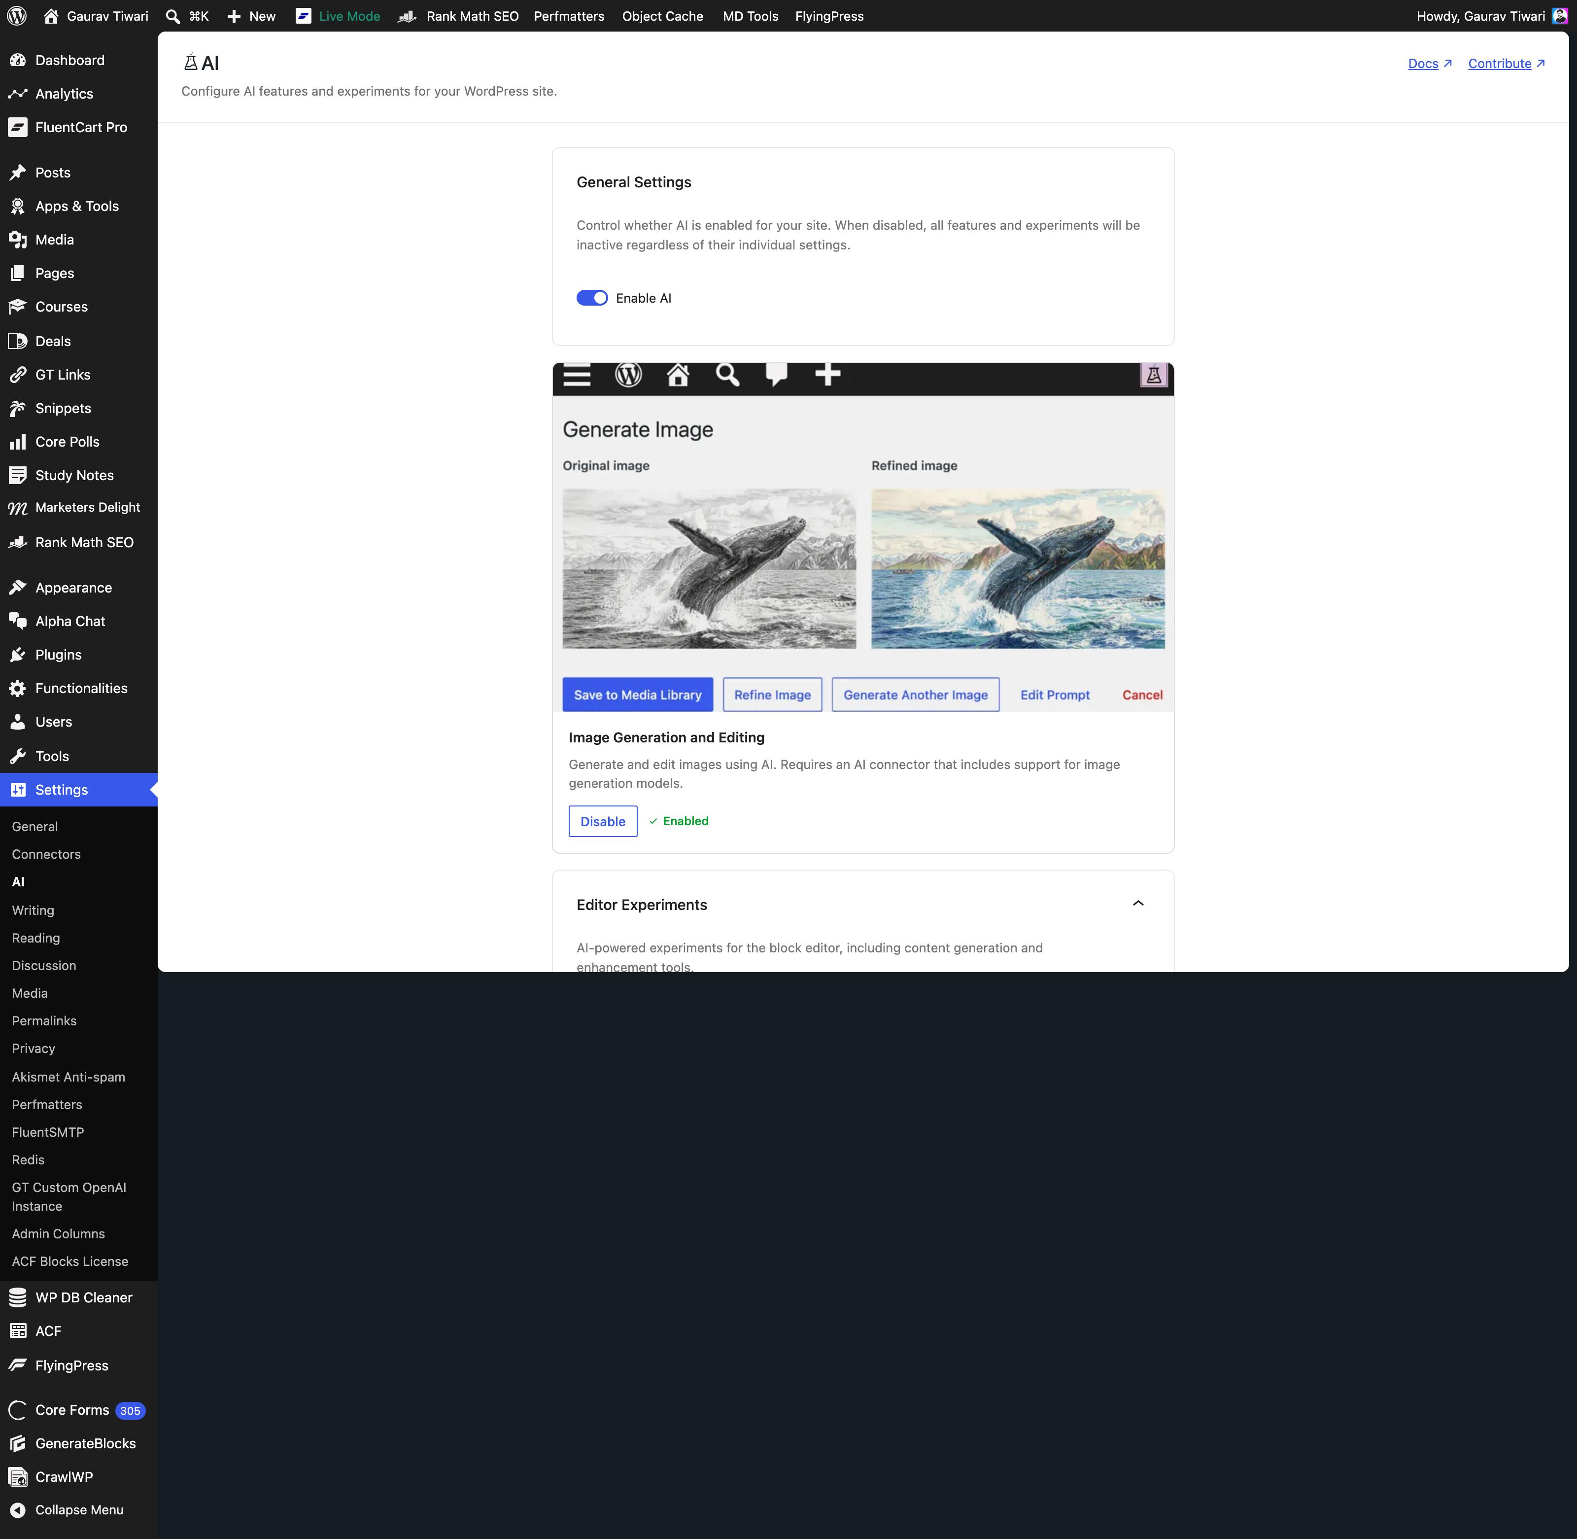Viewport: 1577px width, 1539px height.
Task: Open Core Forms with 305 badge
Action: [x=78, y=1410]
